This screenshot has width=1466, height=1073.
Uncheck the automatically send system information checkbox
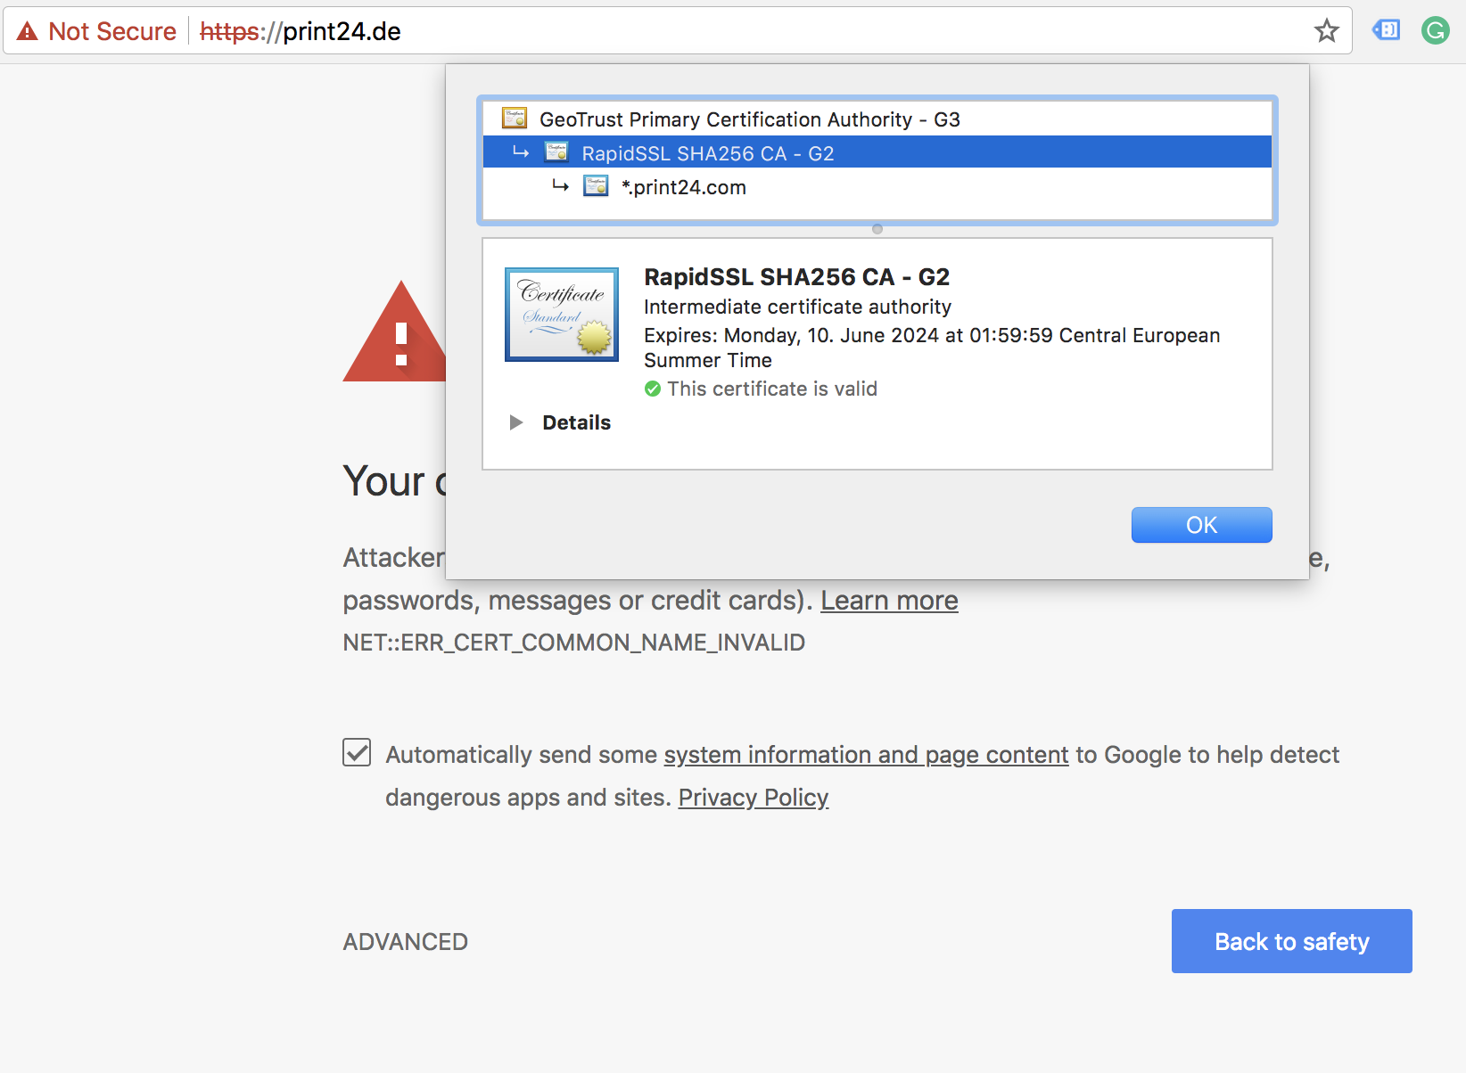click(357, 752)
